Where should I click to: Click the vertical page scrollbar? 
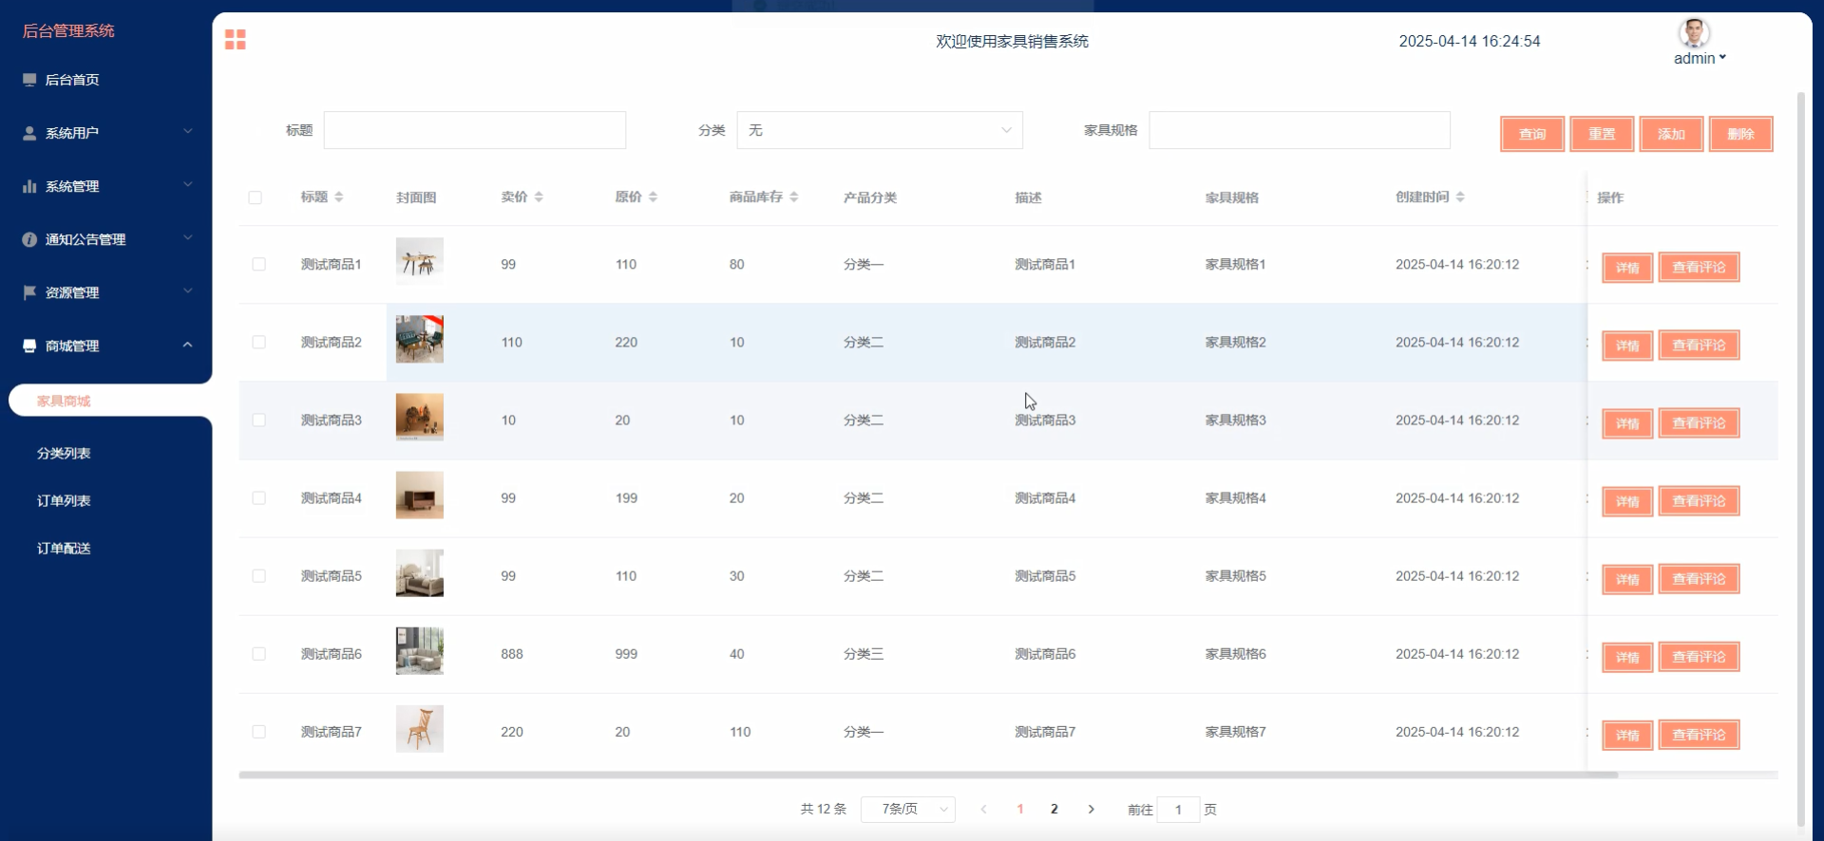click(x=1800, y=459)
